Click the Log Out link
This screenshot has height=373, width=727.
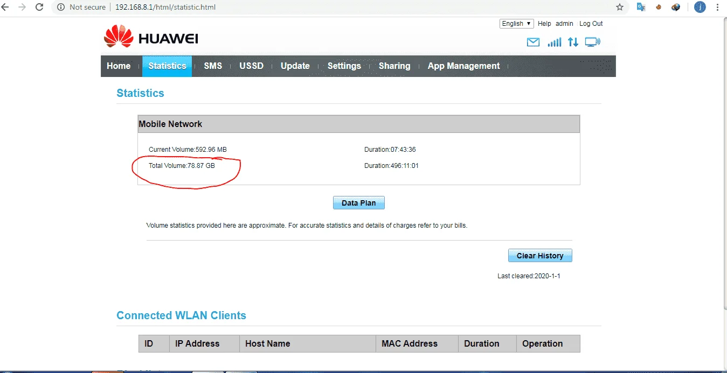coord(591,24)
